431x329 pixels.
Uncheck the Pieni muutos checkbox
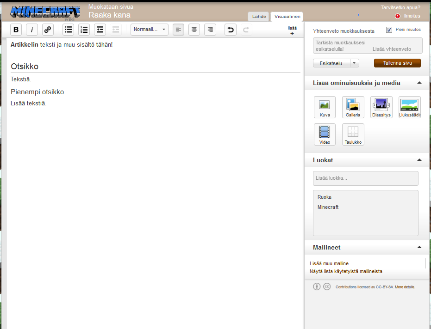pos(389,30)
